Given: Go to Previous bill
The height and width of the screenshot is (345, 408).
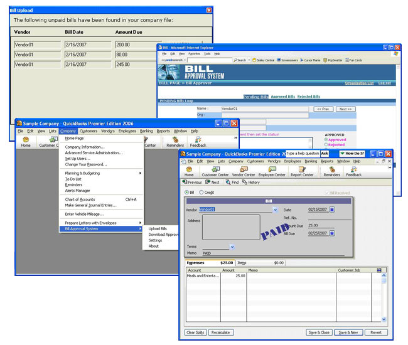Looking at the screenshot, I should (x=192, y=183).
